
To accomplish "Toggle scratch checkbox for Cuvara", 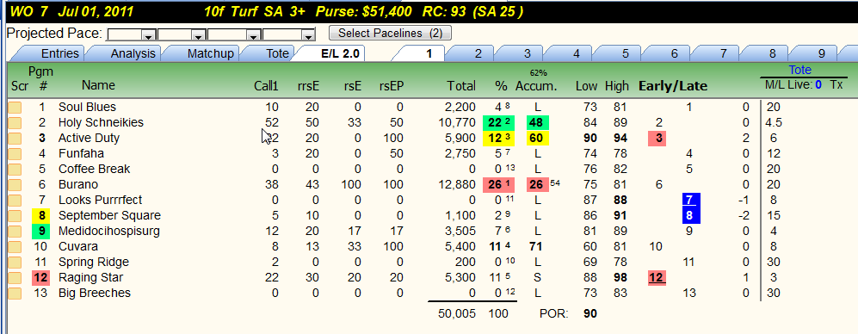I will click(15, 246).
